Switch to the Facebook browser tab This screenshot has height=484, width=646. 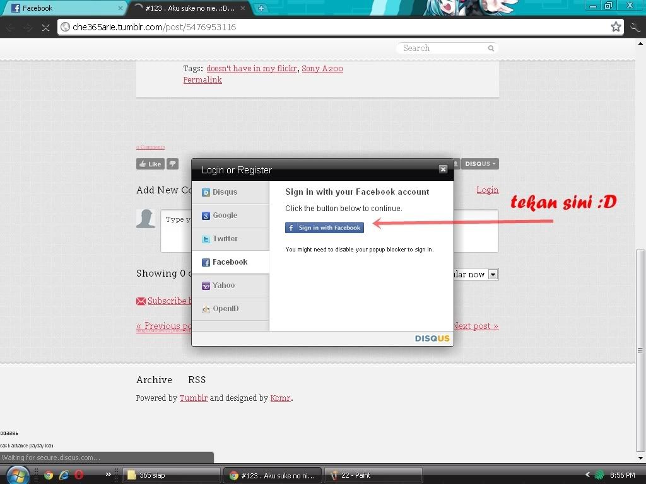point(64,8)
